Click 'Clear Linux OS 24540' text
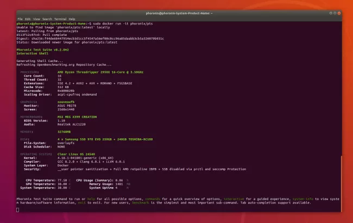 point(76,154)
